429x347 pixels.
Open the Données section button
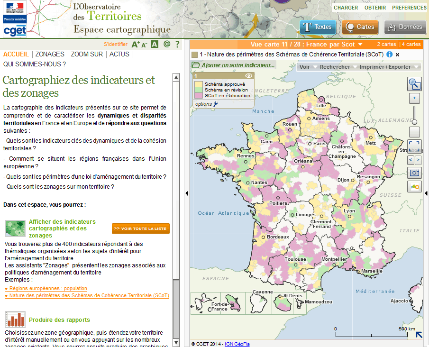tap(405, 27)
